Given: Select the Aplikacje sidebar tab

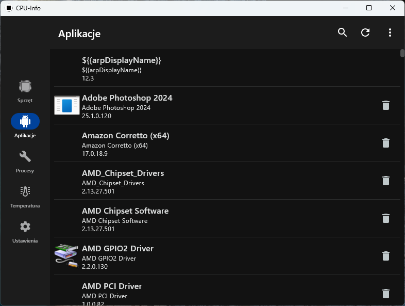Looking at the screenshot, I should coord(25,126).
